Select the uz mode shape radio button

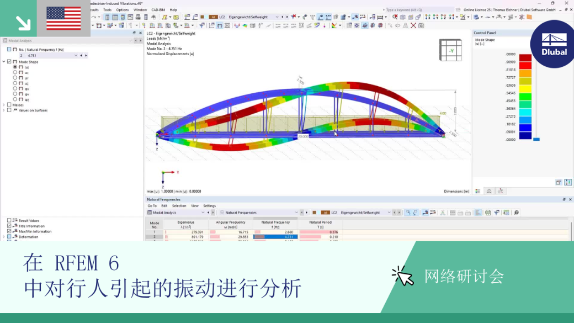coord(15,83)
